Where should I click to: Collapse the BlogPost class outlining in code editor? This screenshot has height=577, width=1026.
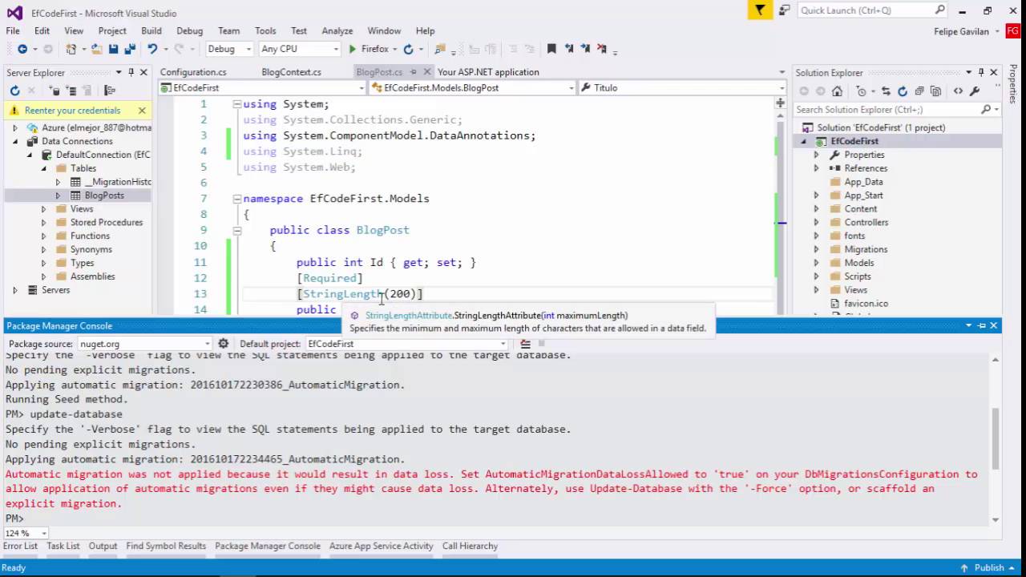(x=237, y=230)
